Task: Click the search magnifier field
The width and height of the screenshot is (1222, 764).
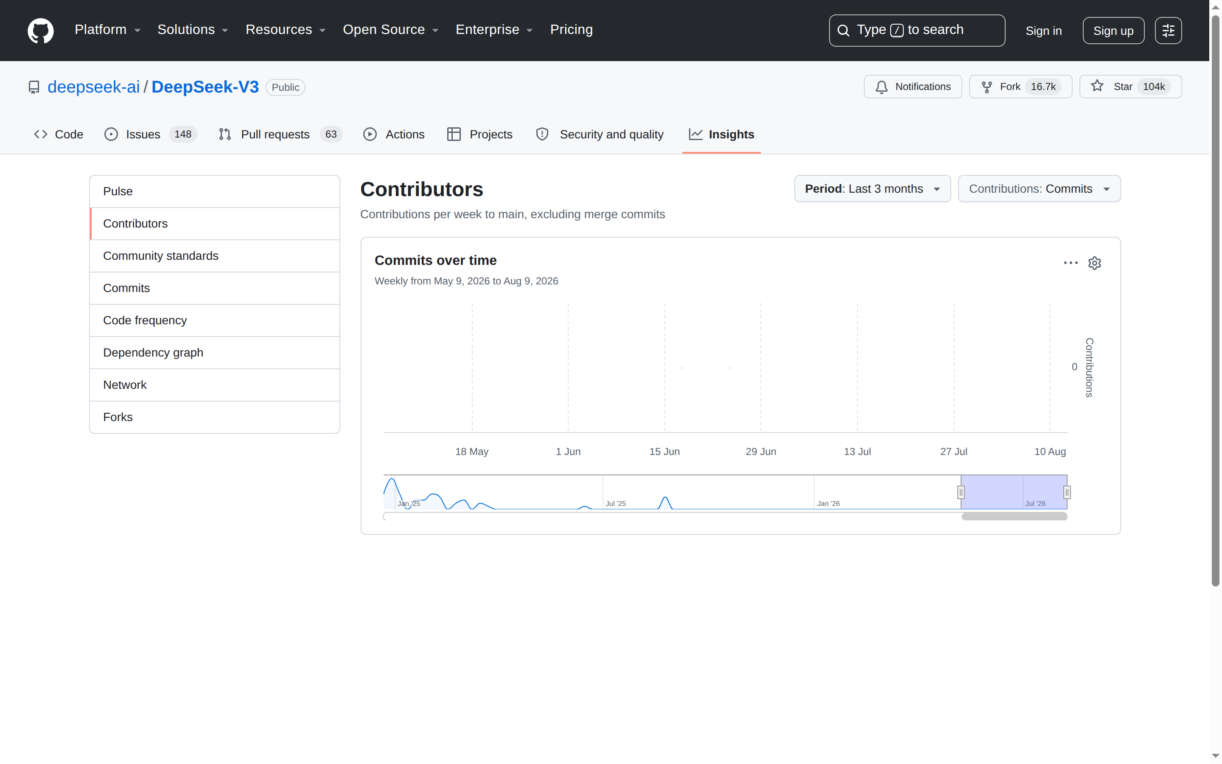Action: click(x=916, y=30)
